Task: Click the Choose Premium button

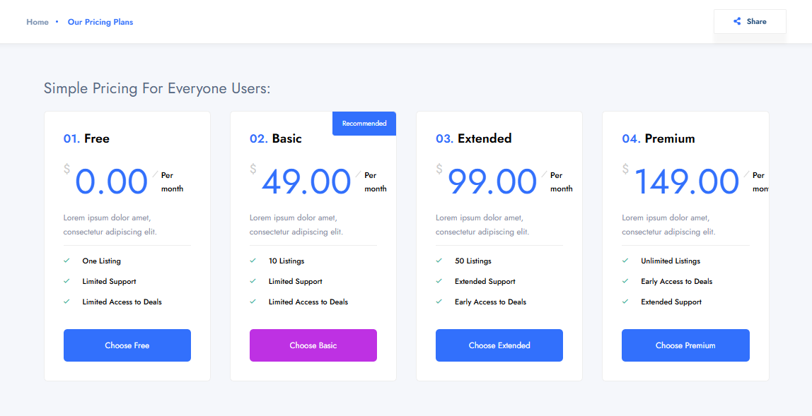Action: (685, 345)
